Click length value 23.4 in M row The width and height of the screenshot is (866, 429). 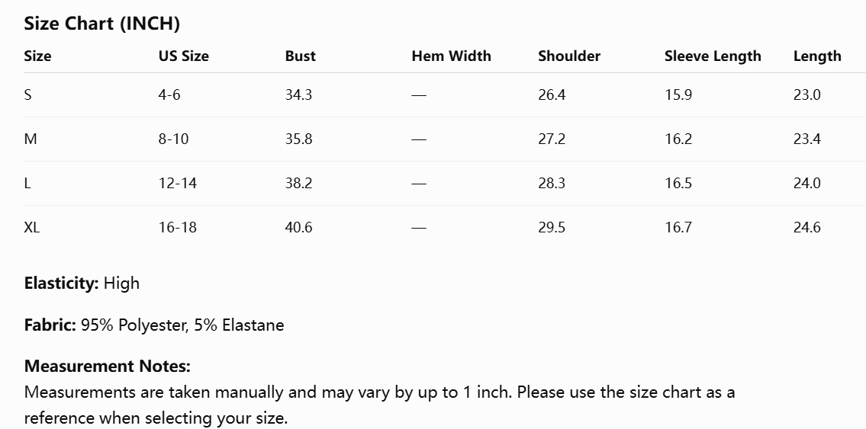807,139
